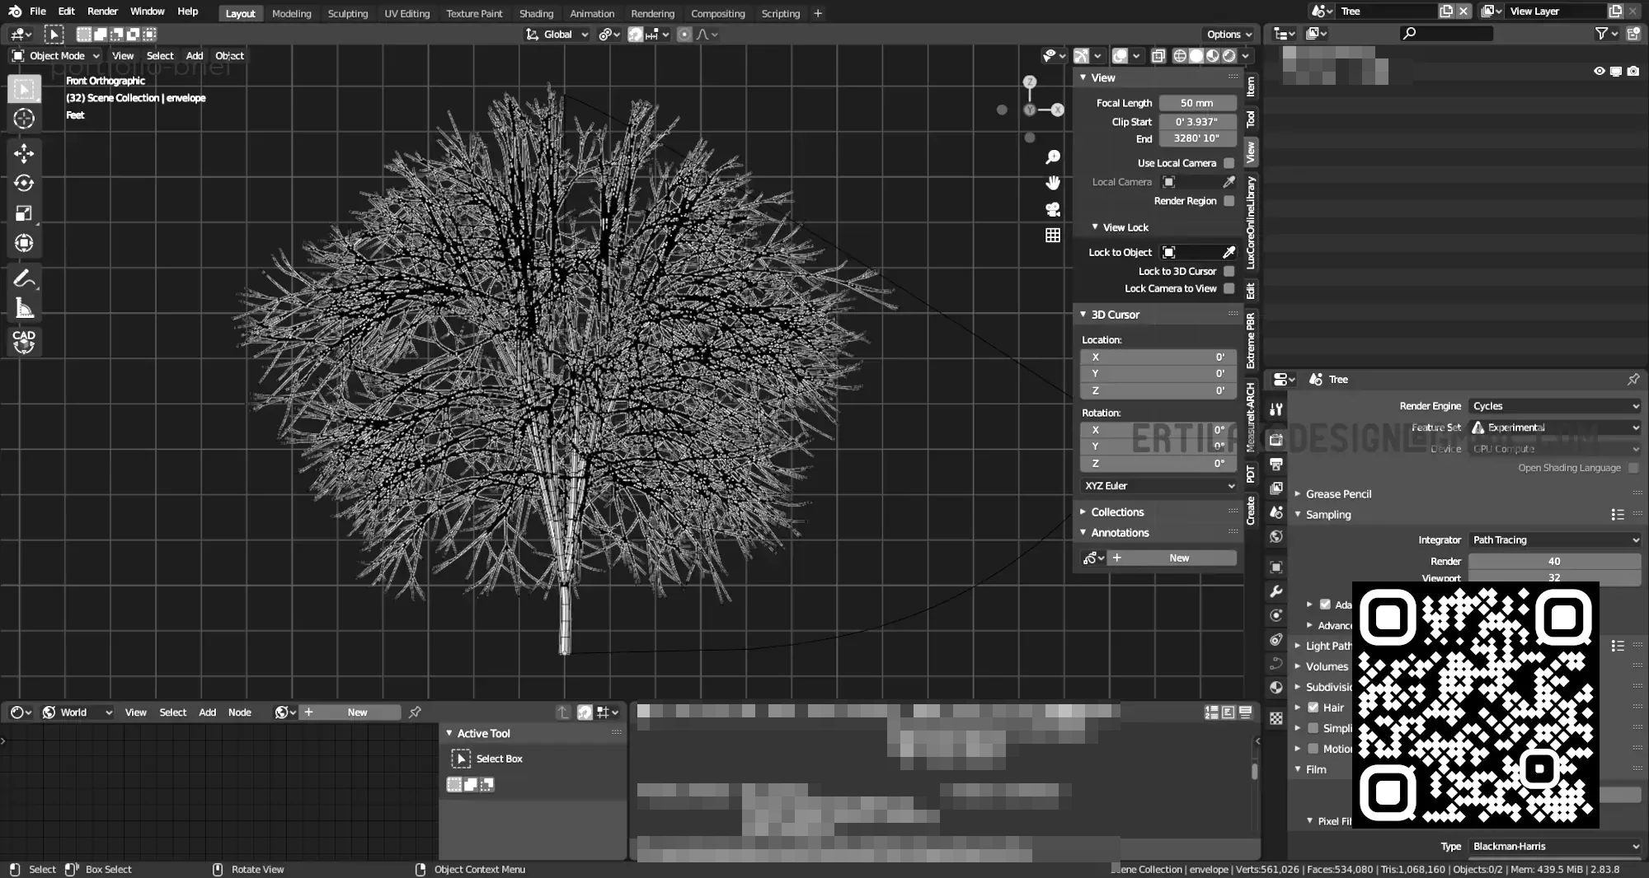Click the 3D Cursor tool
Viewport: 1649px width, 878px height.
24,119
